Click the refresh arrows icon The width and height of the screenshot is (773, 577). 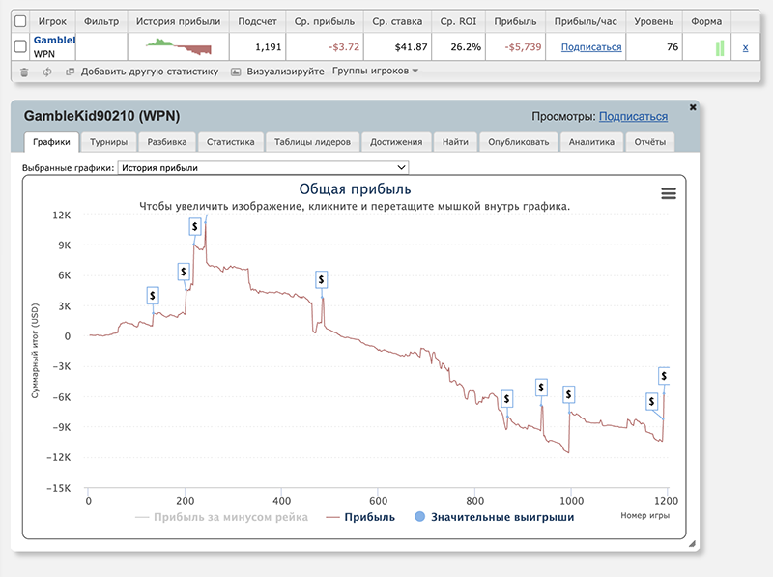coord(46,72)
